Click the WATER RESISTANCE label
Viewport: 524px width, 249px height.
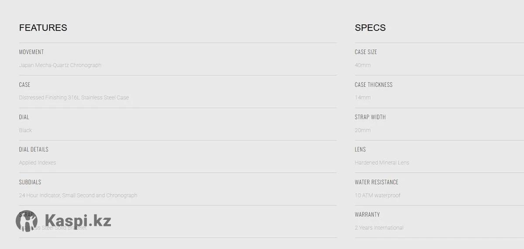(x=376, y=182)
